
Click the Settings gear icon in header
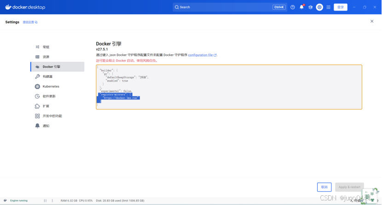click(319, 7)
